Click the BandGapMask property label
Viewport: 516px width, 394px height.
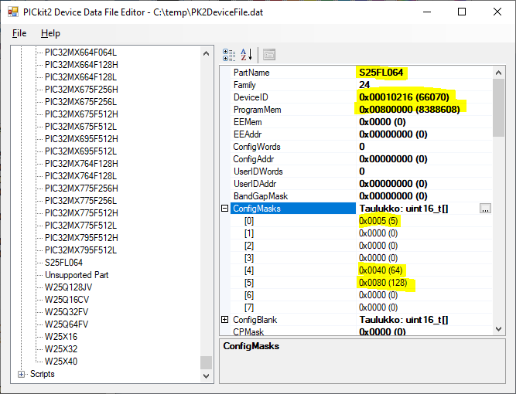click(260, 196)
